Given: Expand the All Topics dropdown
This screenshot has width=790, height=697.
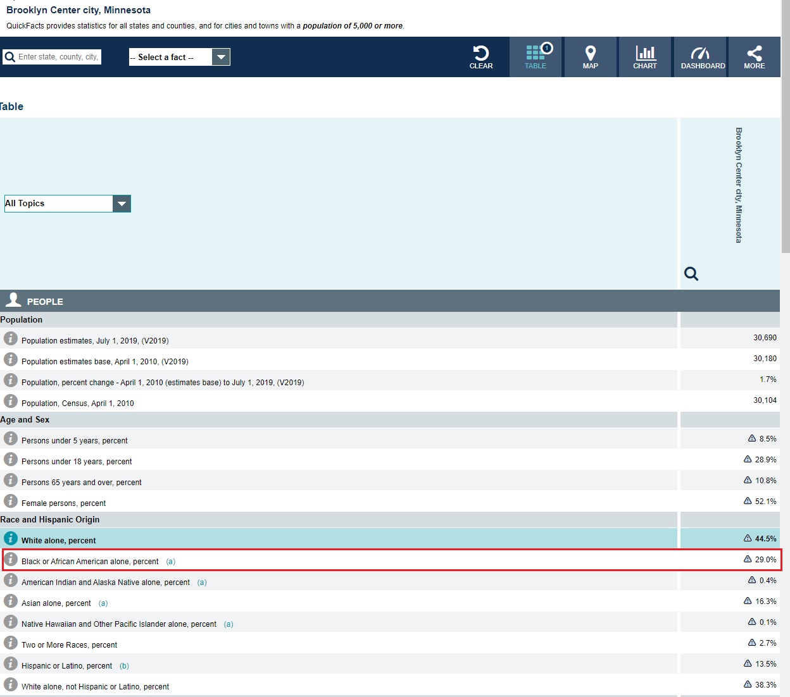Looking at the screenshot, I should pos(67,204).
